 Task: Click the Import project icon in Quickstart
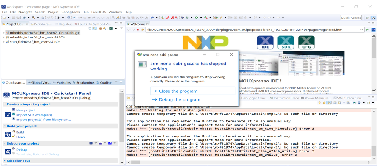(8, 114)
